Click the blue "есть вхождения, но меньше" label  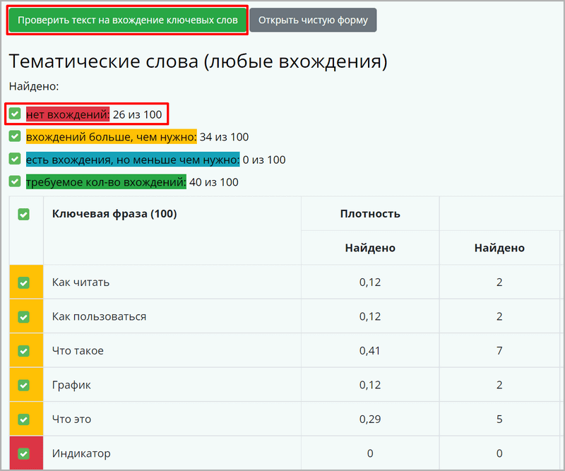(x=133, y=160)
